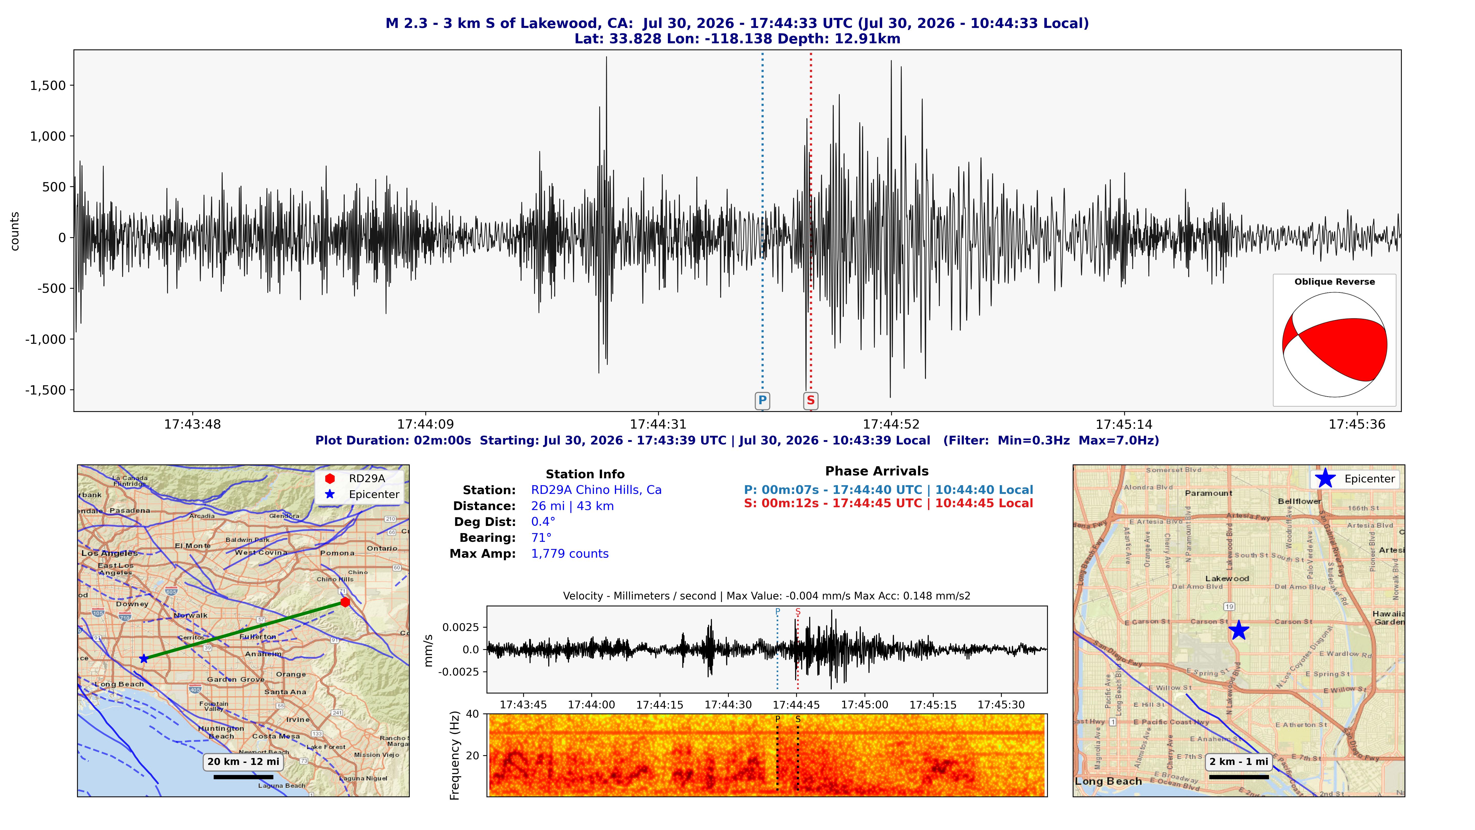Click the "Anaheim" label on the regional map
Viewport: 1475px width, 830px height.
(264, 654)
